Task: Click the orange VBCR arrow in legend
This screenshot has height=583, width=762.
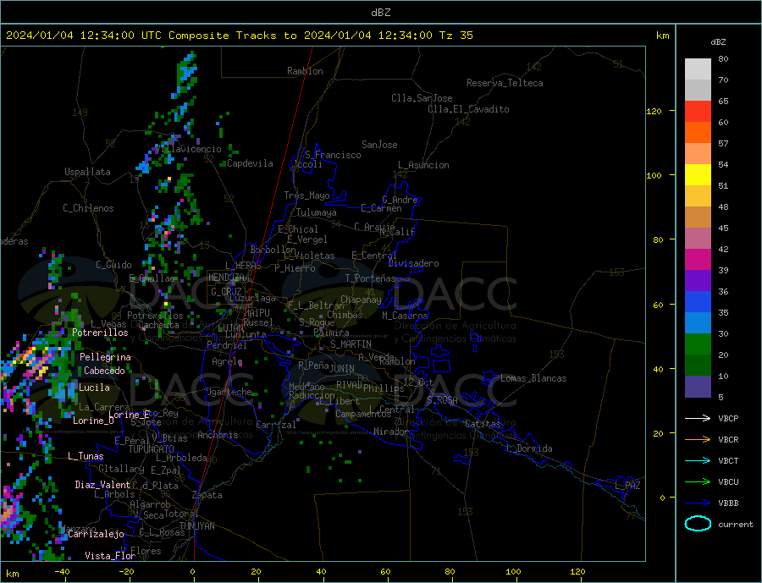Action: 698,440
